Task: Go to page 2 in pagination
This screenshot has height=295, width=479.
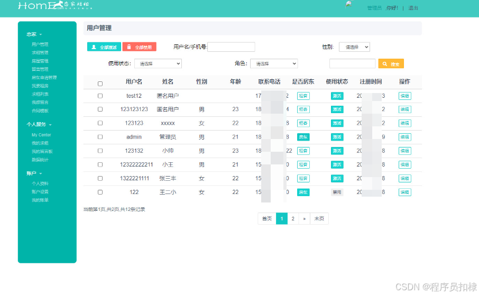Action: tap(293, 219)
